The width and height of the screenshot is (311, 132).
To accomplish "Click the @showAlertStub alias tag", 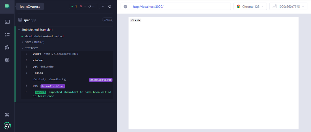I will click(x=53, y=86).
